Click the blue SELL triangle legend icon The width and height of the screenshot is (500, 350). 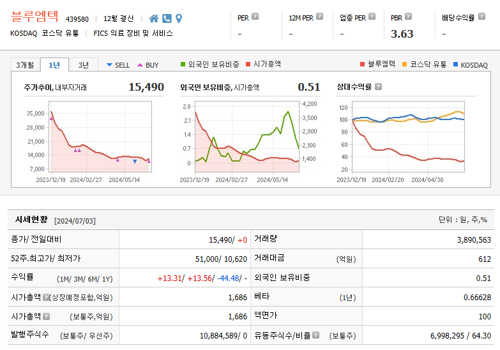tap(109, 65)
